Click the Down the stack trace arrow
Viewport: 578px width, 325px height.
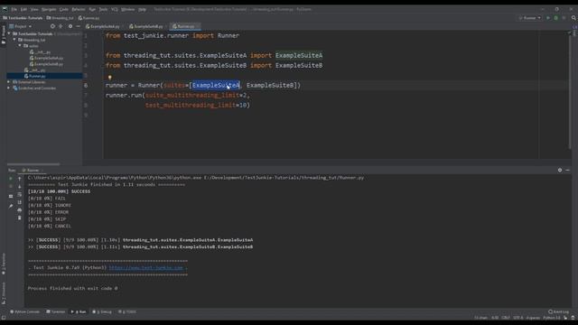[20, 187]
